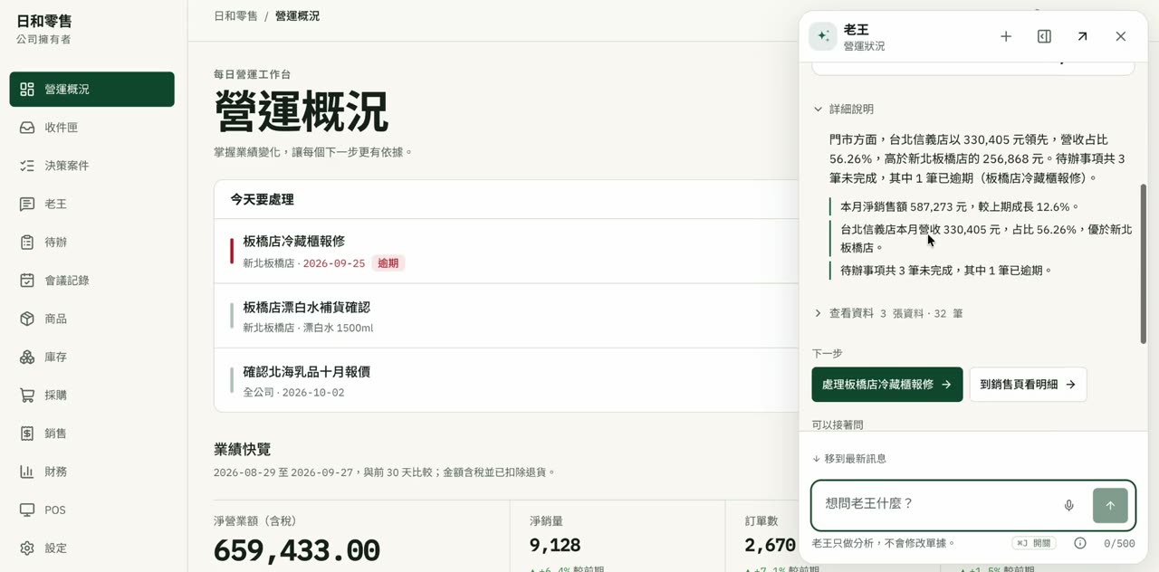Click the 逾期 overdue badge
This screenshot has width=1159, height=572.
click(x=388, y=263)
